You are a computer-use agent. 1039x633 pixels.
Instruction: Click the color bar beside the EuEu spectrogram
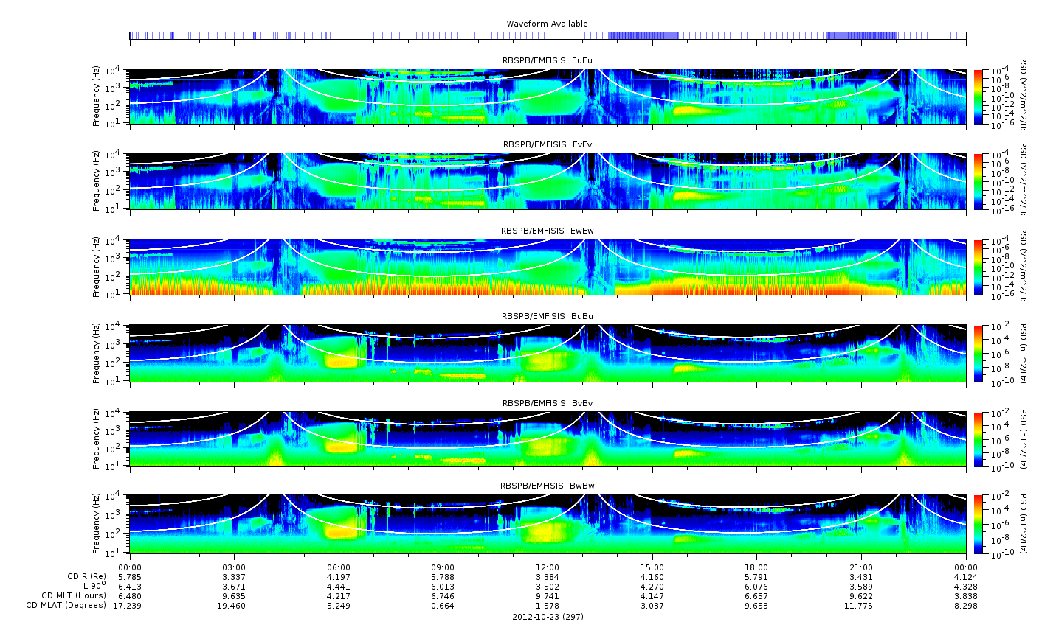point(978,97)
